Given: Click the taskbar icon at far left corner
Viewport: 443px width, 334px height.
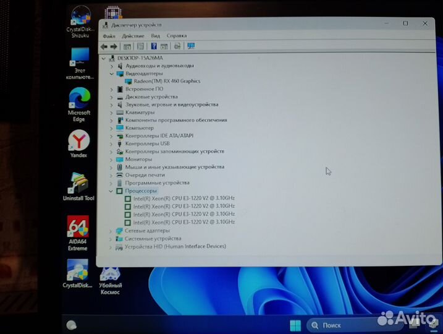Looking at the screenshot, I should pyautogui.click(x=71, y=325).
